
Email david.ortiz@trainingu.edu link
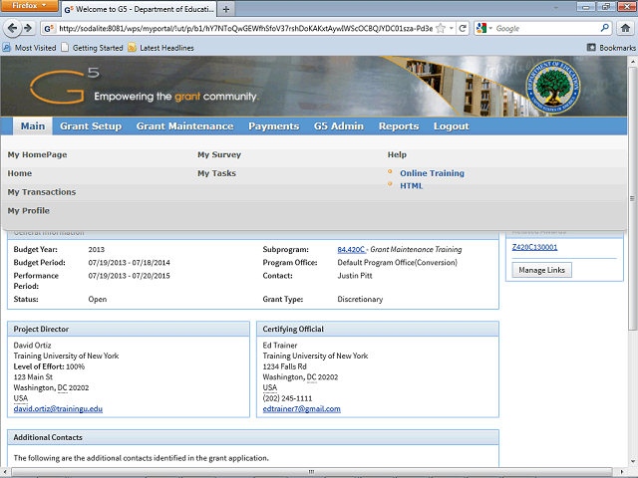58,409
